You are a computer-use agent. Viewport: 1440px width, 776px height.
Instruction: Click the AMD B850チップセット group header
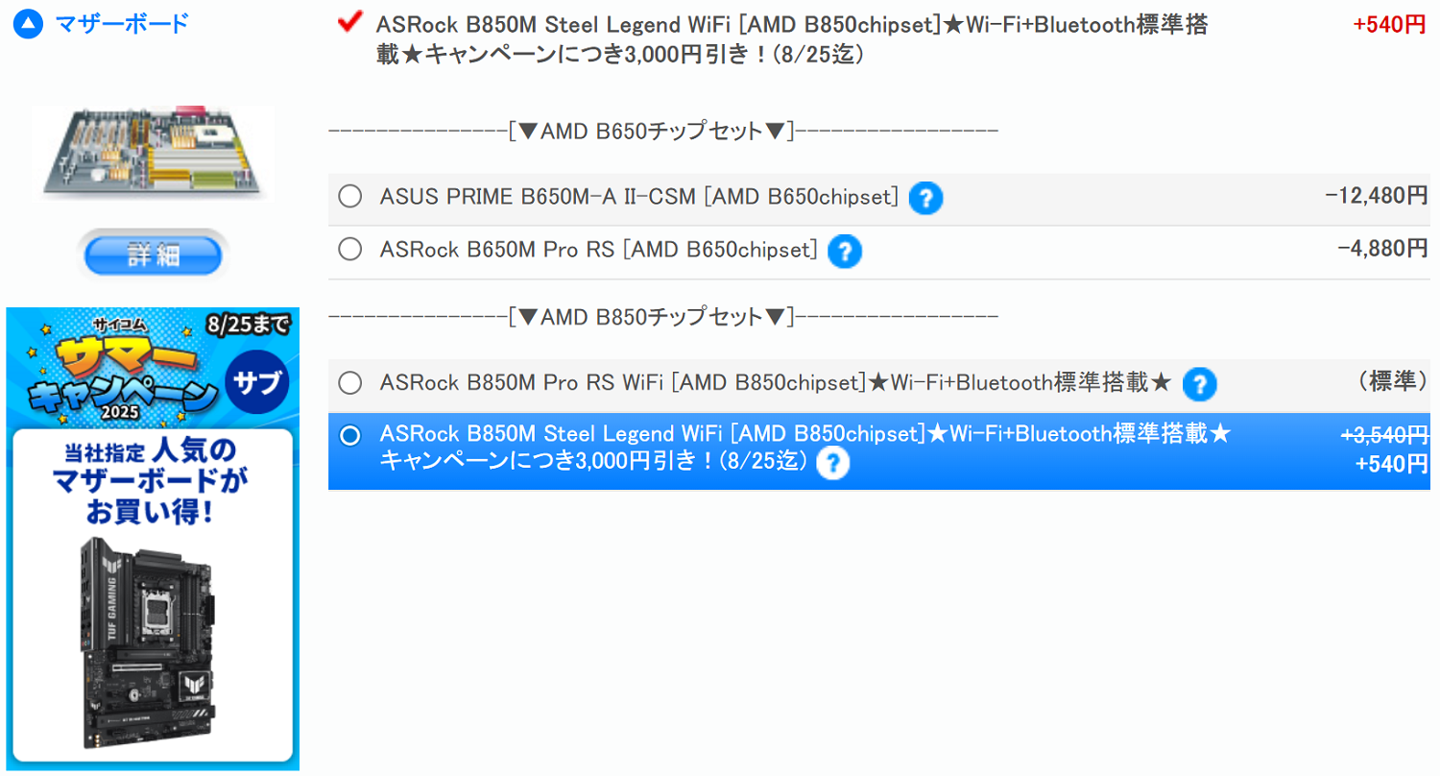tap(663, 316)
